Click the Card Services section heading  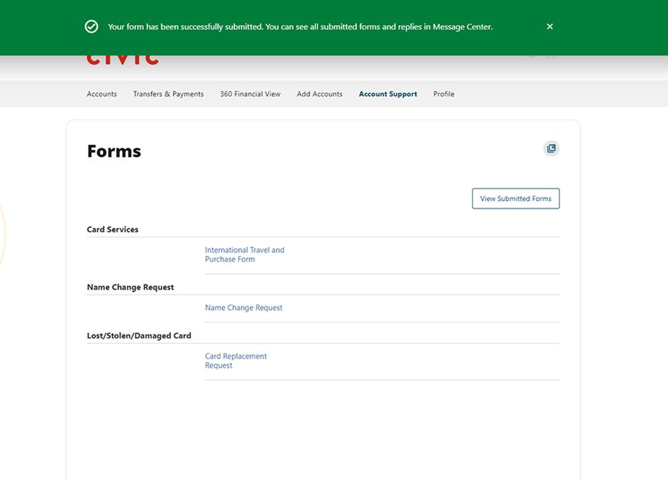(112, 230)
